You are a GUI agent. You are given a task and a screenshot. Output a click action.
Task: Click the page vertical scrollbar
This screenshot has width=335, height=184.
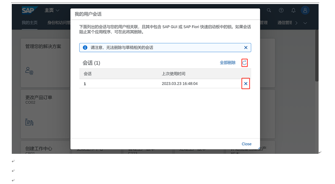[317, 57]
